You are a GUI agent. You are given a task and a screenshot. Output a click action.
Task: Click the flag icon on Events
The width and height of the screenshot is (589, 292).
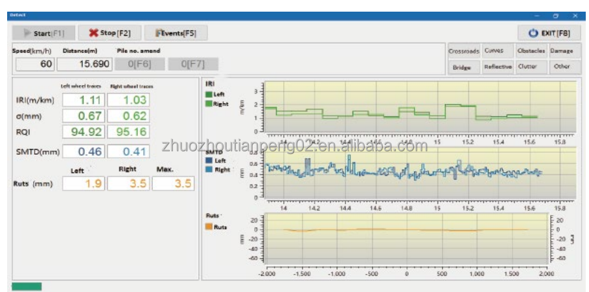pos(159,33)
